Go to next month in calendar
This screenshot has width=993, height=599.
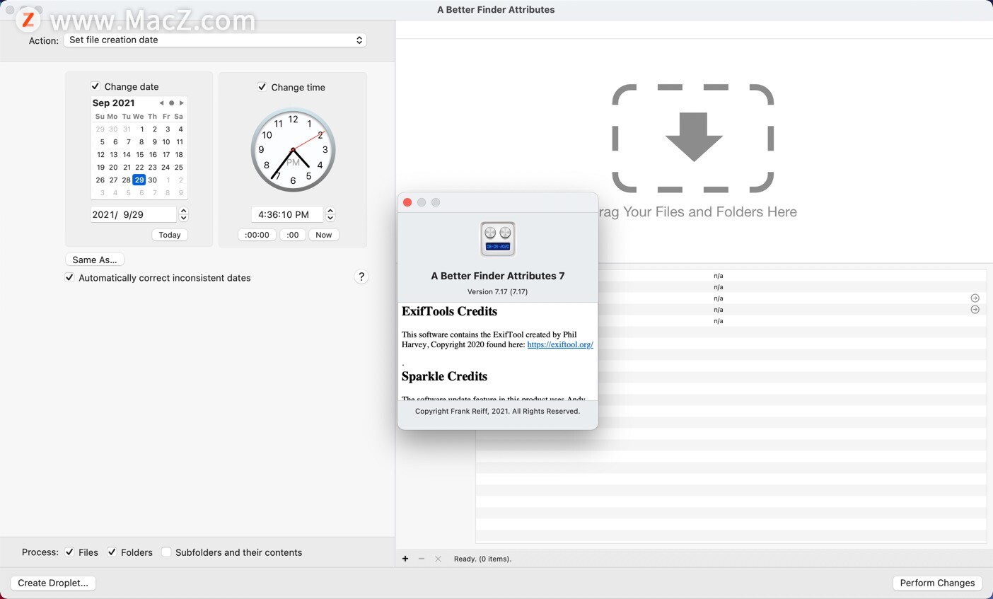click(182, 103)
